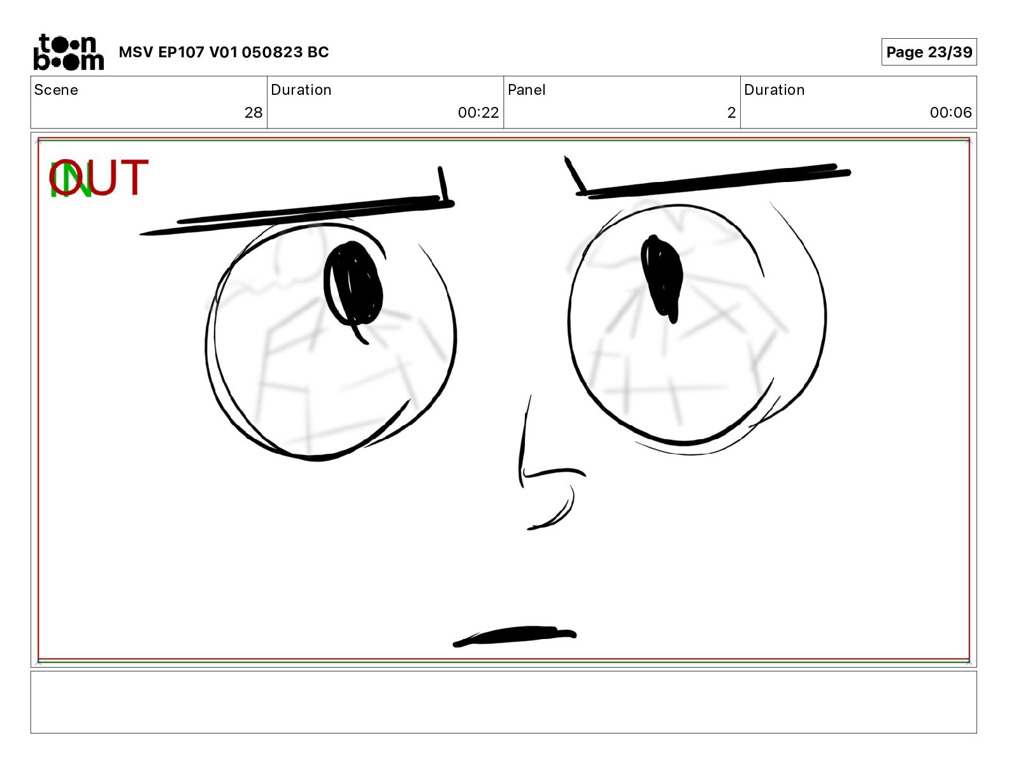Click the Toon Boom logo
The height and width of the screenshot is (779, 1009).
tap(69, 52)
